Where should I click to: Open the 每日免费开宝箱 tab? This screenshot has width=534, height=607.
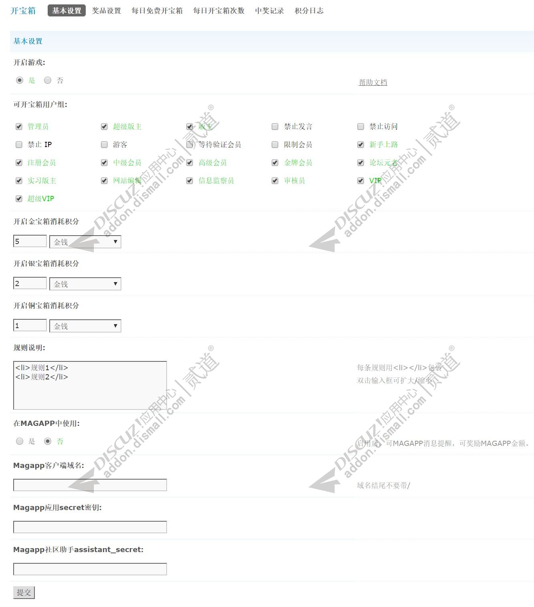pyautogui.click(x=157, y=11)
